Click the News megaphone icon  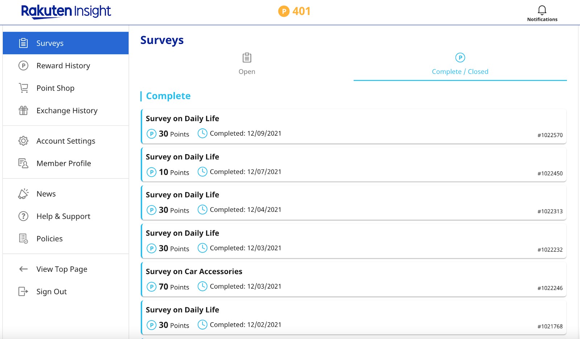coord(24,194)
